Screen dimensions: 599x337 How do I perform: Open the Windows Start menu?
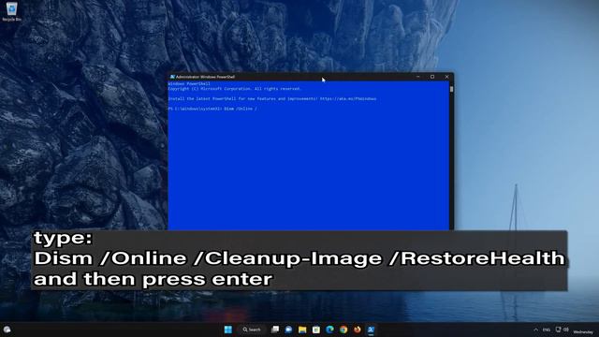coord(228,330)
